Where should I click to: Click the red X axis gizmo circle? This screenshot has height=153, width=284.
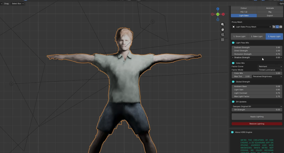223,14
